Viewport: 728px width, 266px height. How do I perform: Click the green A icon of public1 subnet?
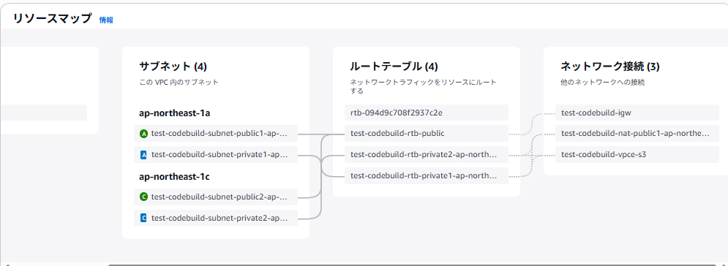[x=143, y=134]
